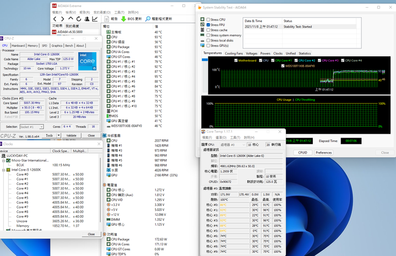
Task: Enable Stress GPU(s) checkbox
Action: 208,46
